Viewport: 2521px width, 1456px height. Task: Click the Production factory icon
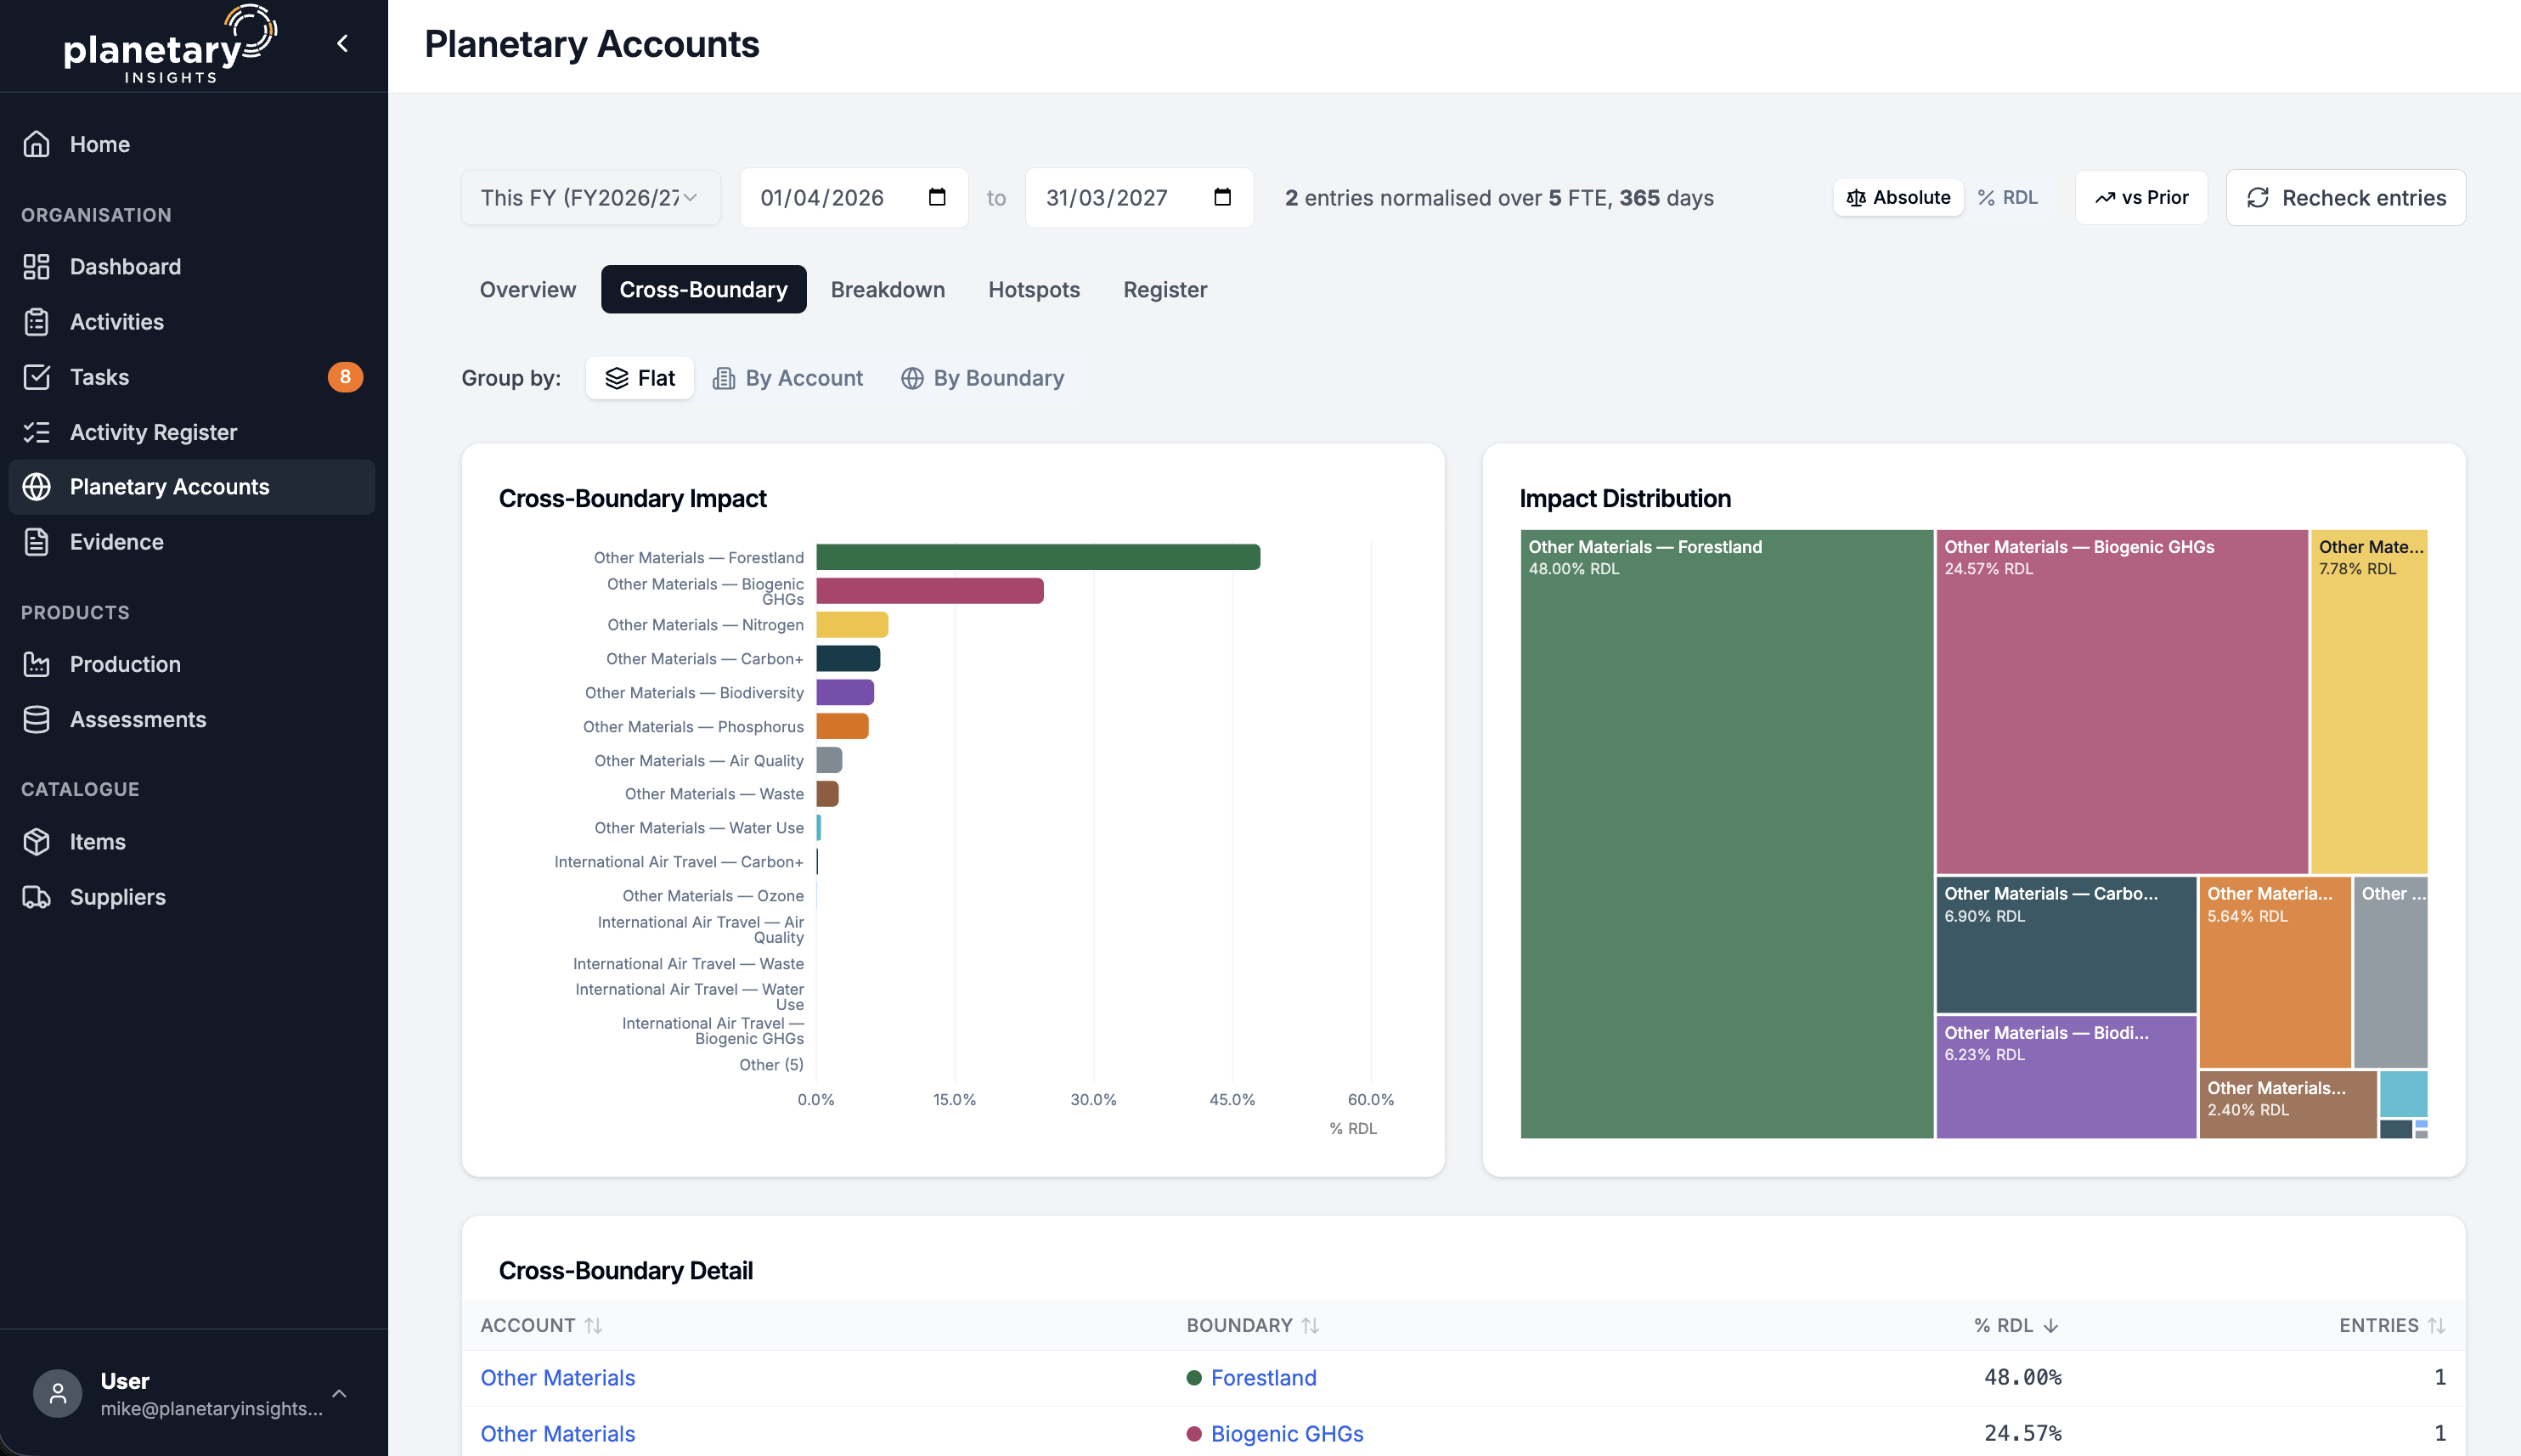coord(37,664)
